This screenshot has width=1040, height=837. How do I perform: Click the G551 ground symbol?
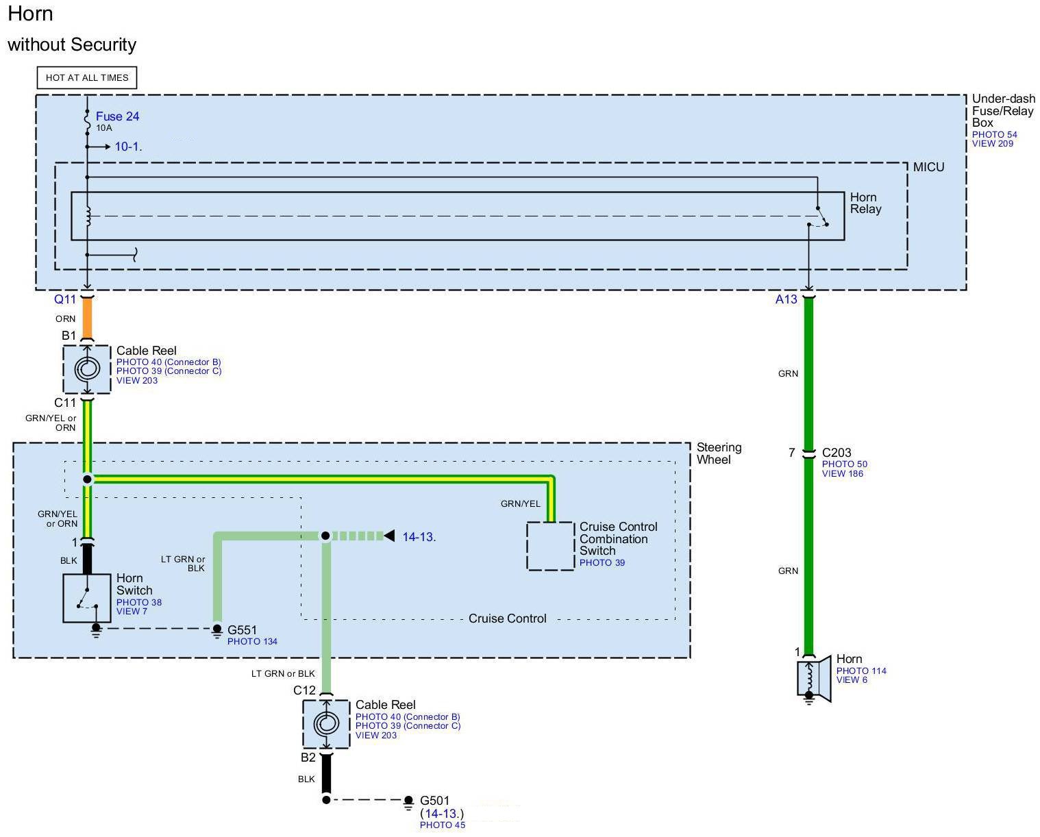[x=217, y=630]
